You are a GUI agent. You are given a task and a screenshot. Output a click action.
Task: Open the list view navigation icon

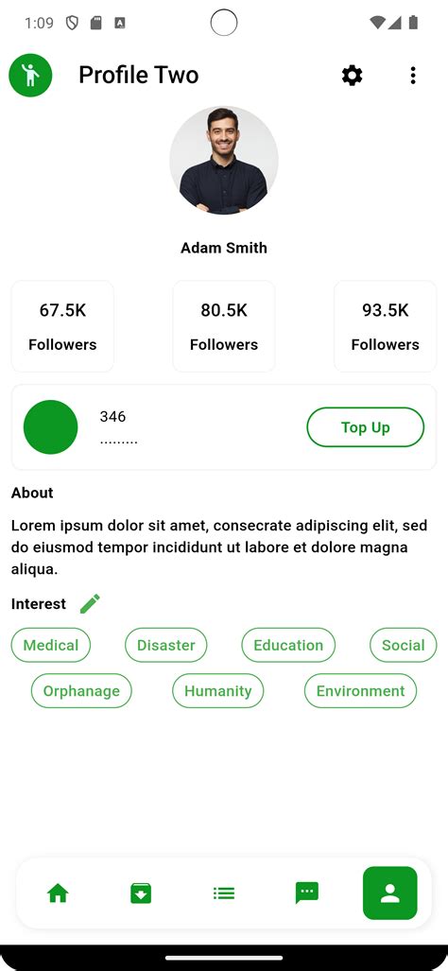223,893
